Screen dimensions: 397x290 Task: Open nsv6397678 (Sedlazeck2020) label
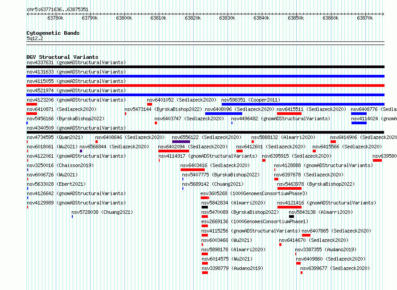tap(309, 175)
